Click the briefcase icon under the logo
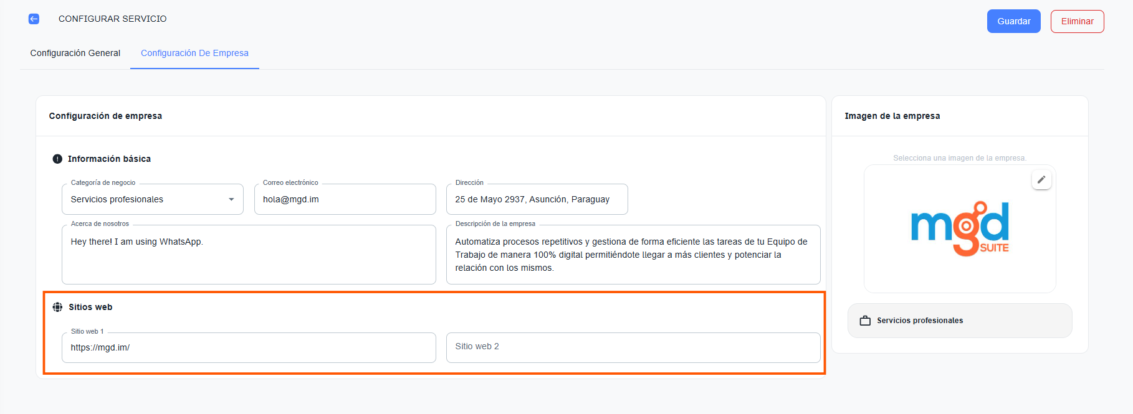 865,321
